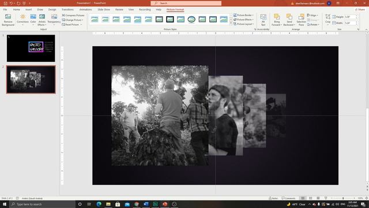Select the Crop tool
The width and height of the screenshot is (369, 208).
click(328, 19)
